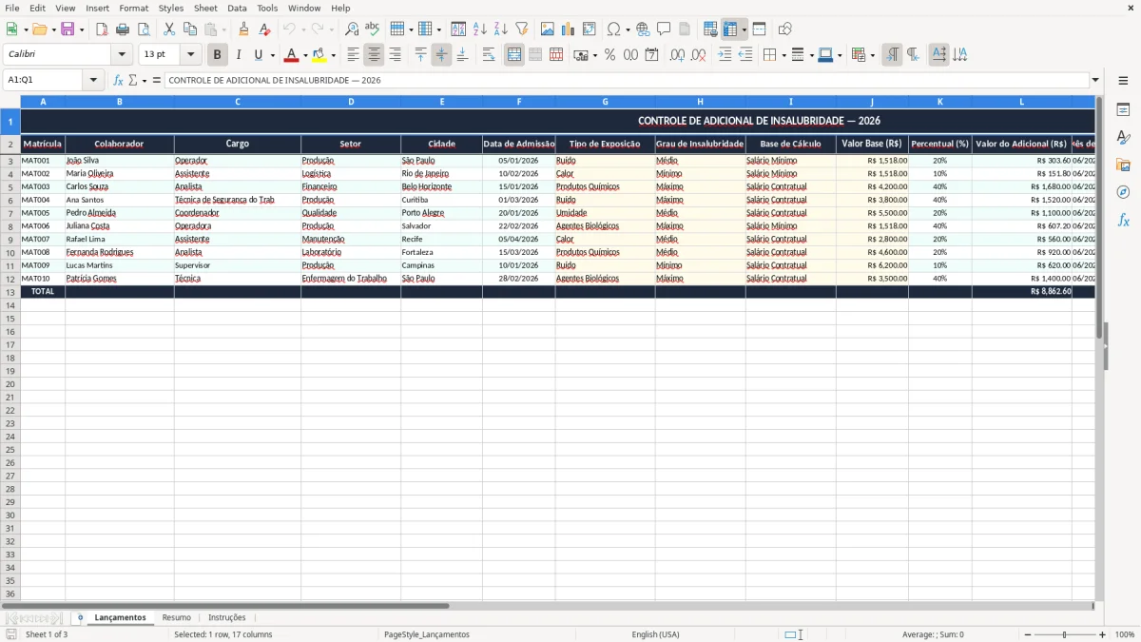This screenshot has width=1141, height=642.
Task: Toggle center horizontal alignment
Action: point(375,55)
